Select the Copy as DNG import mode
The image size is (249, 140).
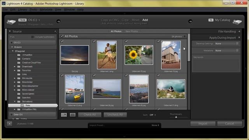[110, 20]
